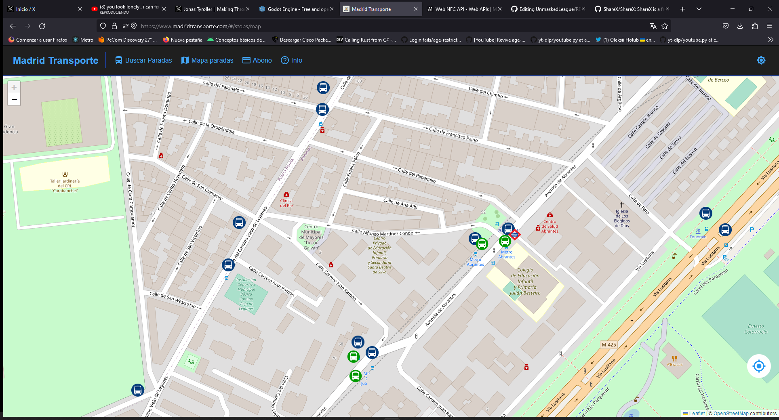779x420 pixels.
Task: Select blue bus stop in the park at lower left
Action: coord(138,390)
